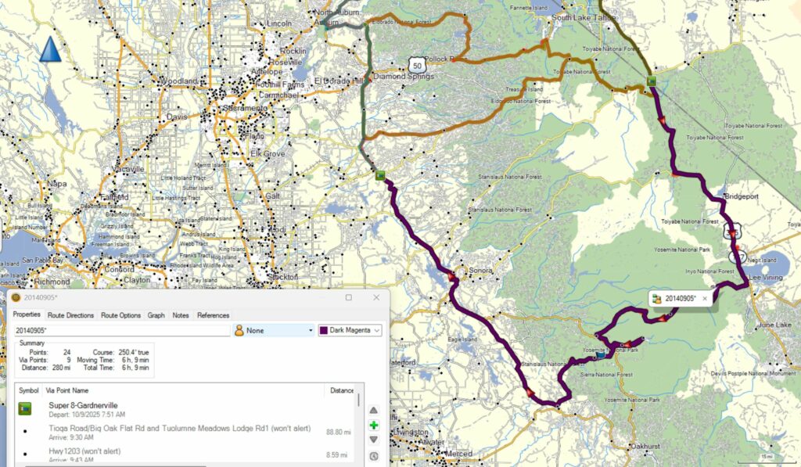Open the None activity profile dropdown

(274, 331)
